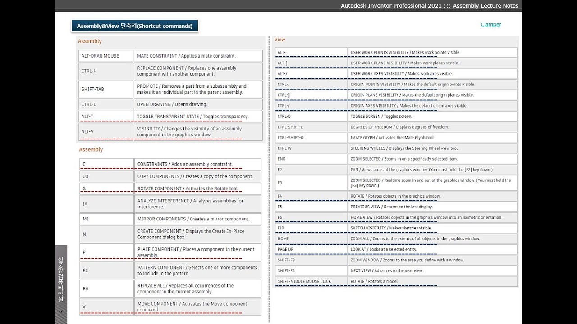This screenshot has width=577, height=324.
Task: Click NEXT VIEW description
Action: tap(433, 271)
